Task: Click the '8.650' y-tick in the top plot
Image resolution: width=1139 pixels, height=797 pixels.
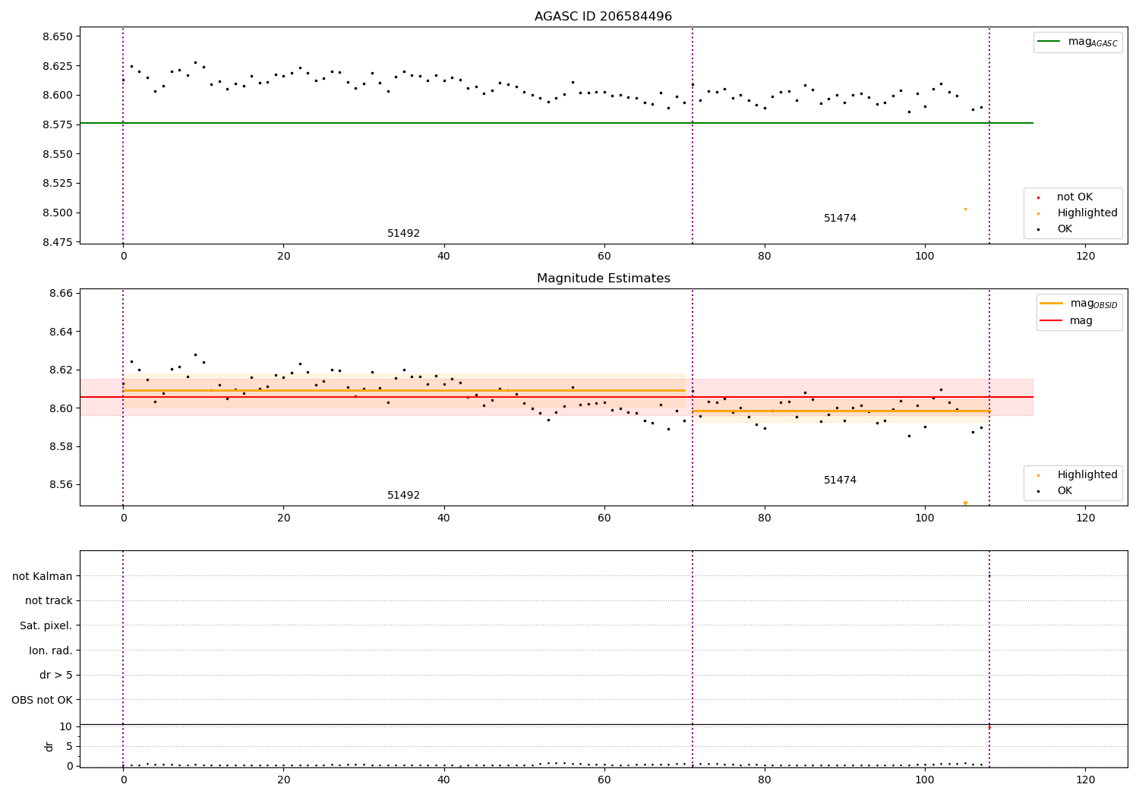Action: pyautogui.click(x=56, y=36)
